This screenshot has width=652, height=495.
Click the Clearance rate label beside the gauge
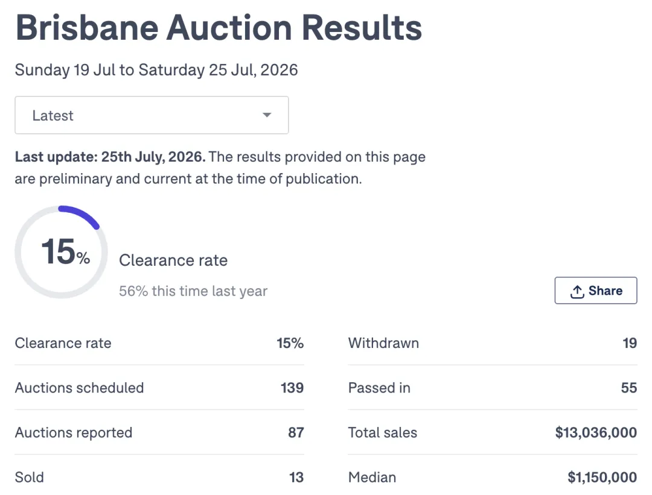pos(173,260)
